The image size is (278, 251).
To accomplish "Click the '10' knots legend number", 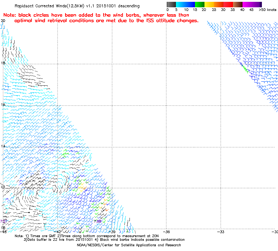I will (x=186, y=10).
